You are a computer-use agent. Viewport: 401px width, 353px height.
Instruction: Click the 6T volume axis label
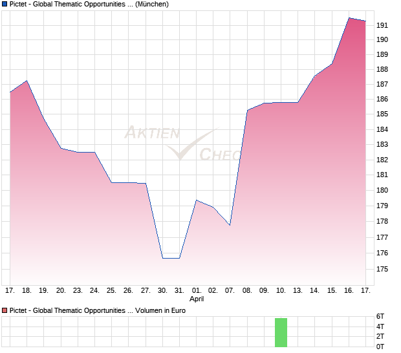pyautogui.click(x=380, y=316)
